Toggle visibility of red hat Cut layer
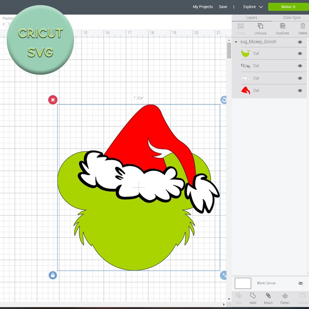This screenshot has width=309, height=309. coord(300,91)
